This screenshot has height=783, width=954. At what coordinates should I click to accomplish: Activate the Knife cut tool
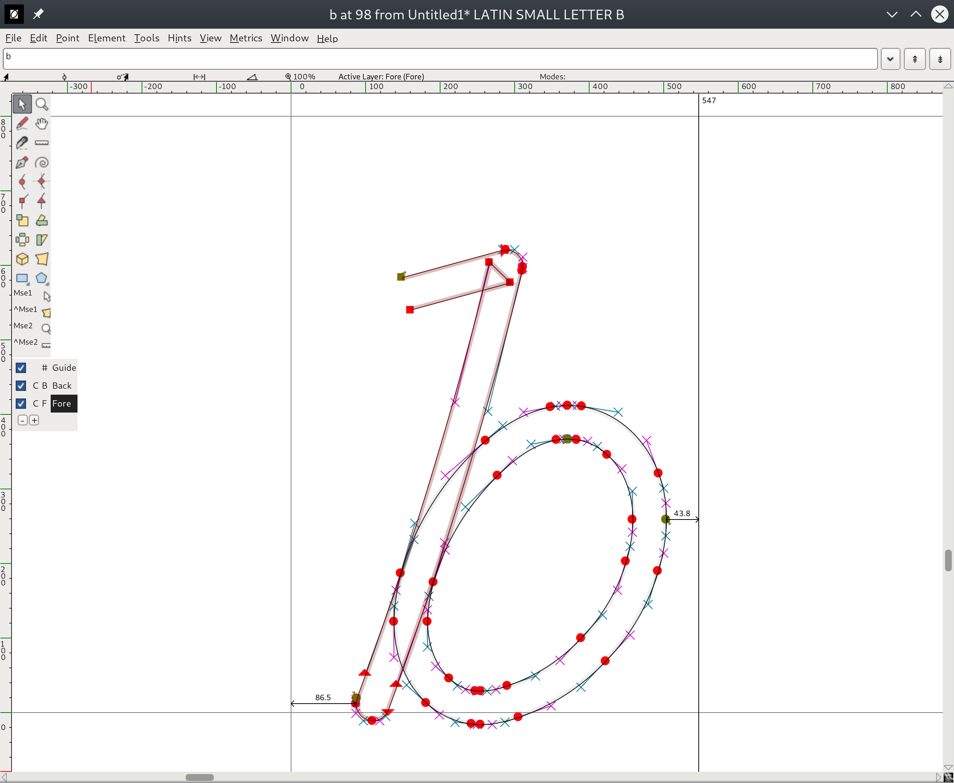point(22,143)
